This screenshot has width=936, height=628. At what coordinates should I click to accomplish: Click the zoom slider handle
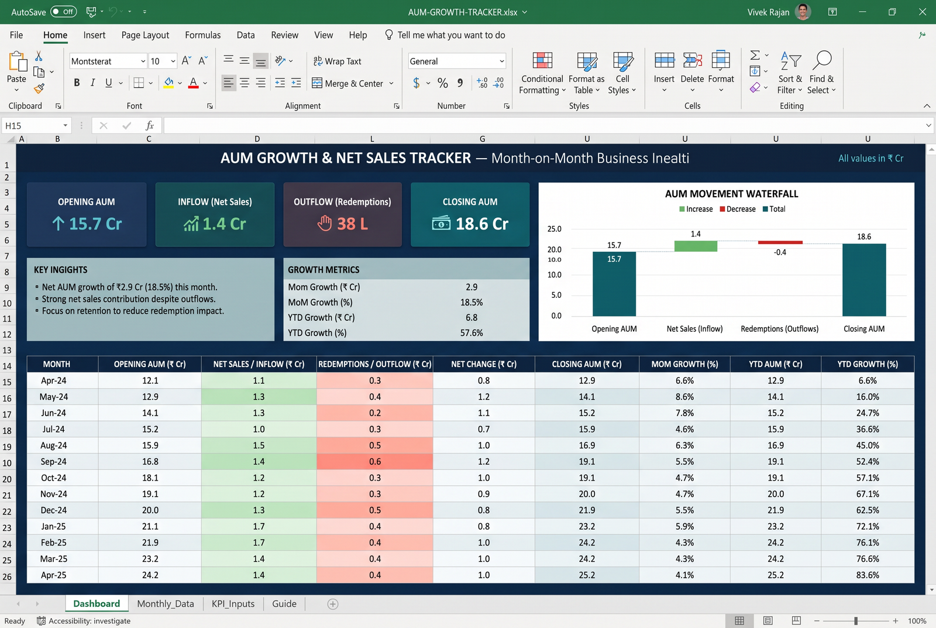[x=856, y=620]
